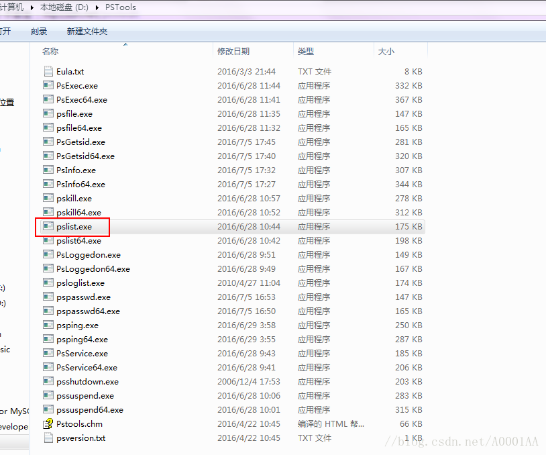Select the file name psshutdown.exe

[87, 381]
